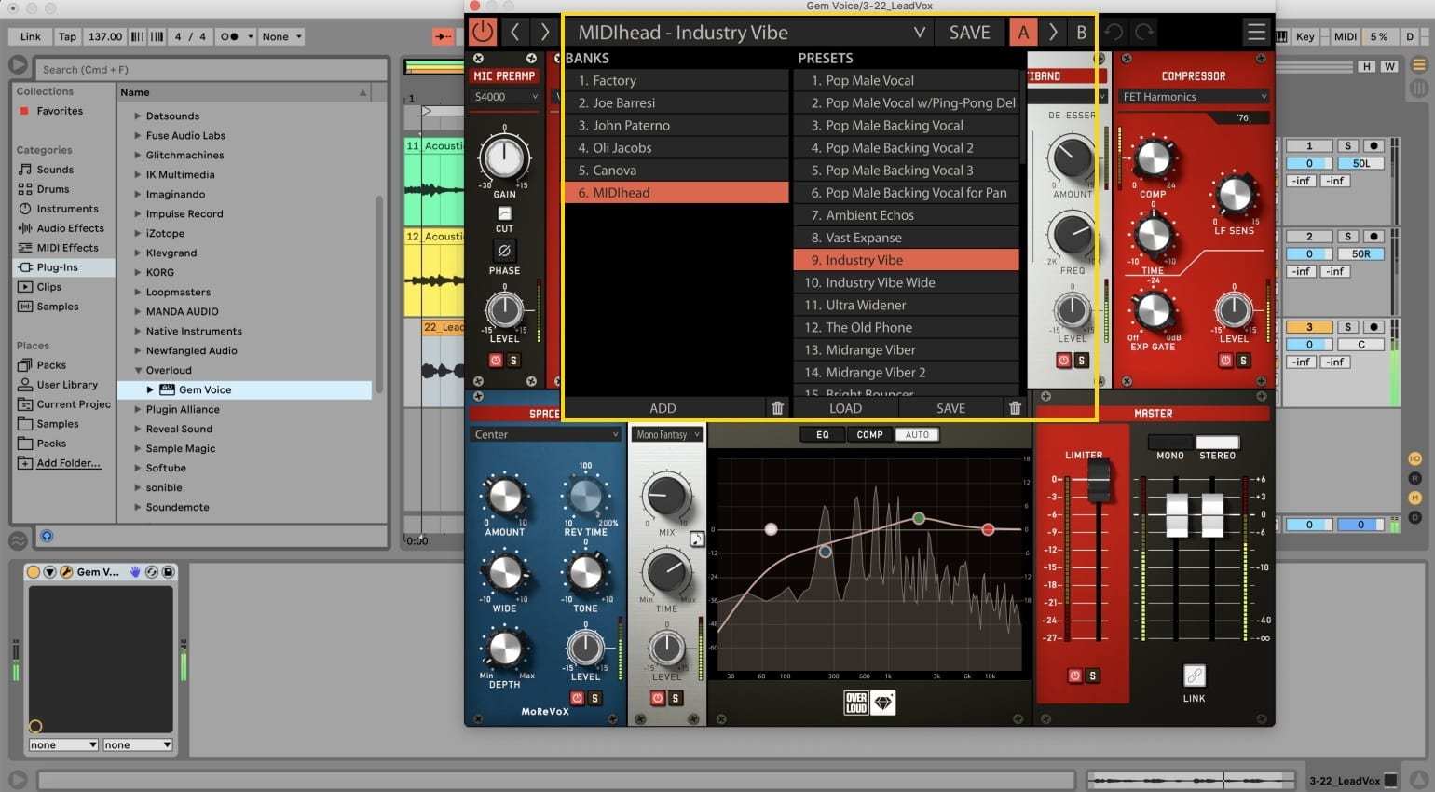Click the Search field in browser
This screenshot has height=792, width=1435.
point(212,69)
